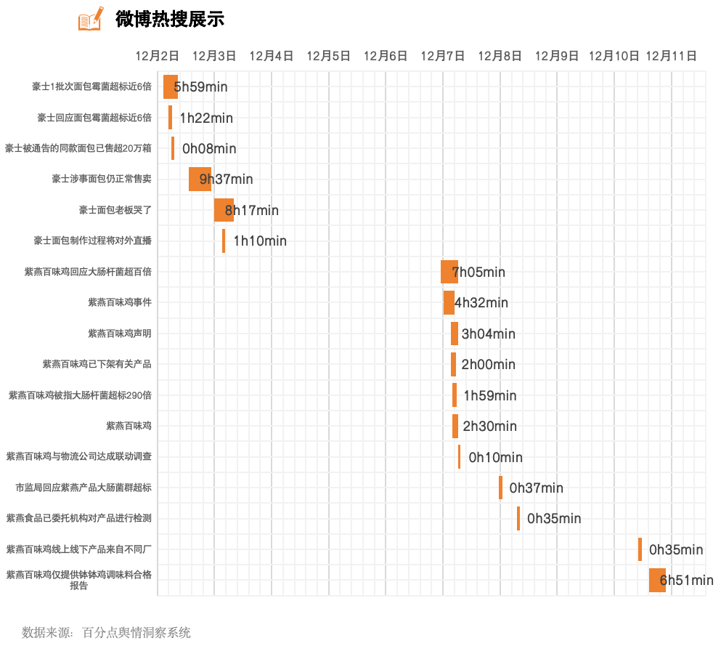Image resolution: width=721 pixels, height=646 pixels.
Task: Click the row label 豪士面包老板哭了
Action: point(115,210)
